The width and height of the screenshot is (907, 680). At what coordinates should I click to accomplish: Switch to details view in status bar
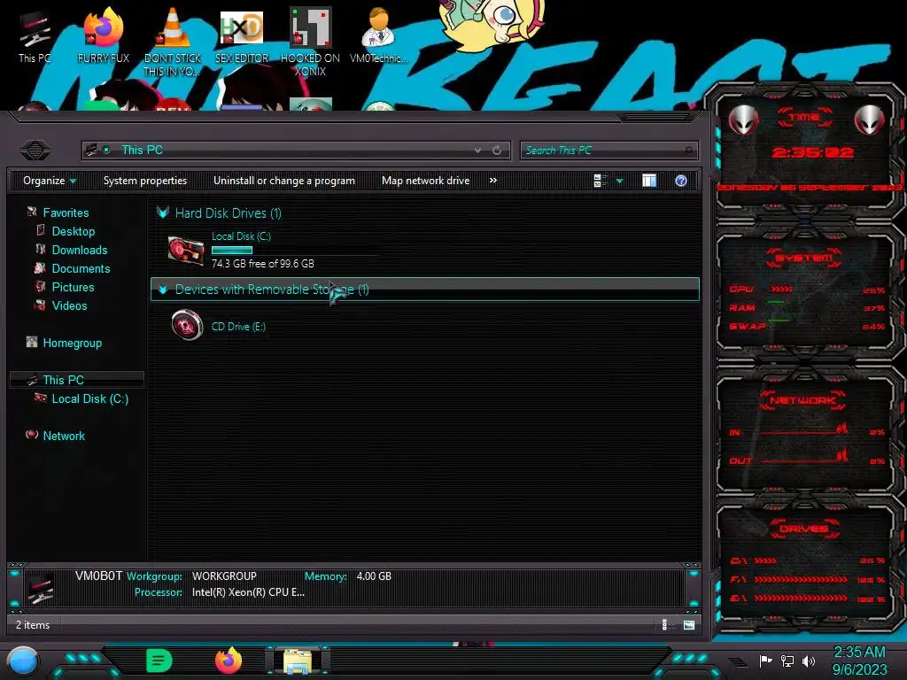click(665, 624)
